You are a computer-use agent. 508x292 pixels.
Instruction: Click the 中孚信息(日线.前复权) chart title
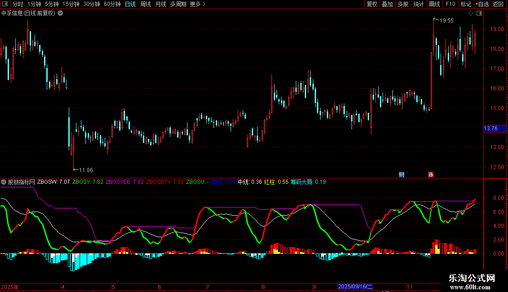pos(28,13)
